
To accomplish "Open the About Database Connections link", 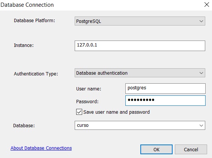I will [41, 148].
